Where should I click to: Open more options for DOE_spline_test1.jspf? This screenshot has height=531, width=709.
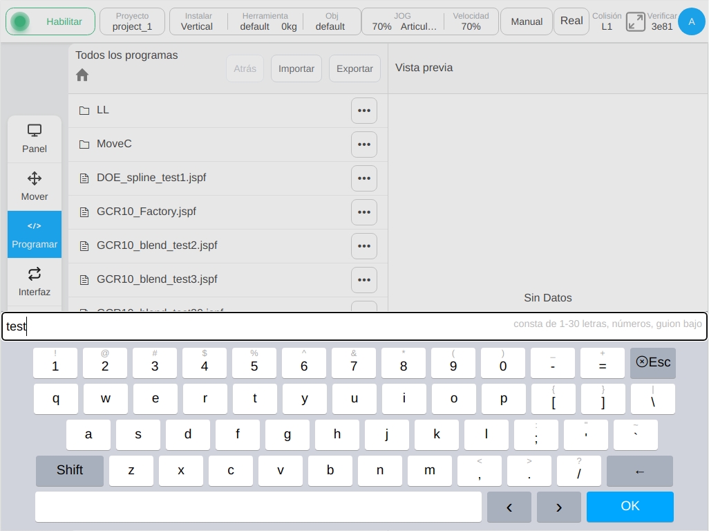pyautogui.click(x=364, y=178)
